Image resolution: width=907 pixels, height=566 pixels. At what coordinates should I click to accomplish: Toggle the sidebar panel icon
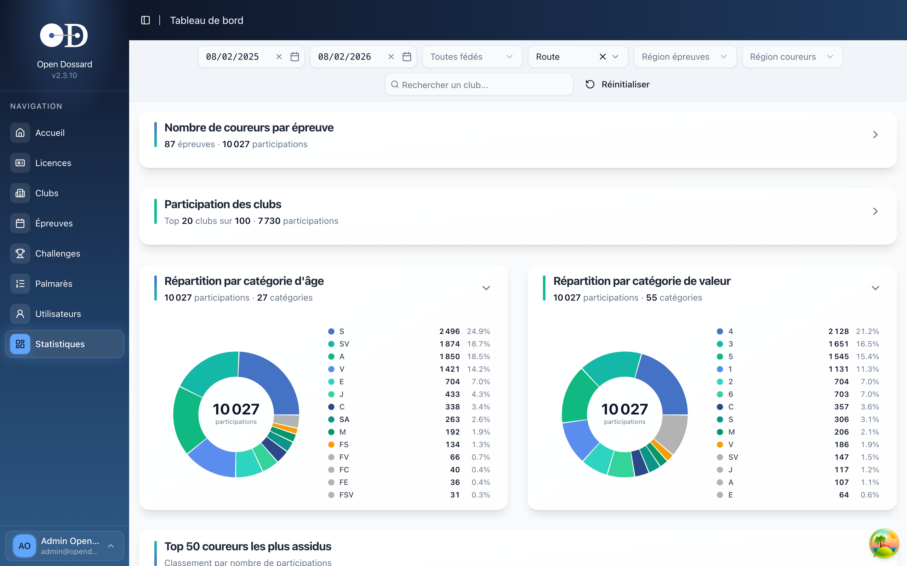click(145, 20)
